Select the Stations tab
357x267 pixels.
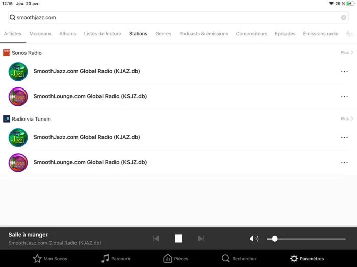click(138, 34)
